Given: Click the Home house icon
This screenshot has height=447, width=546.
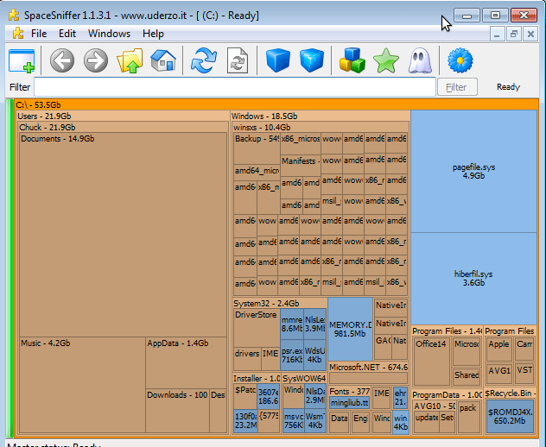Looking at the screenshot, I should (x=163, y=60).
